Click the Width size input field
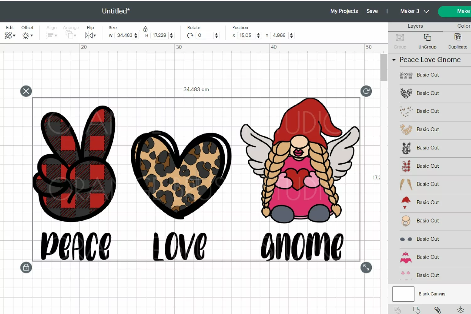Viewport: 471px width, 314px height. pyautogui.click(x=125, y=35)
